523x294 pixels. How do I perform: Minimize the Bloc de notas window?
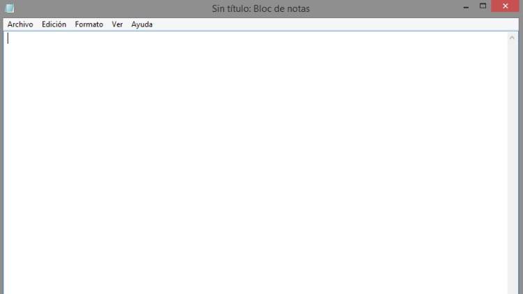[466, 7]
